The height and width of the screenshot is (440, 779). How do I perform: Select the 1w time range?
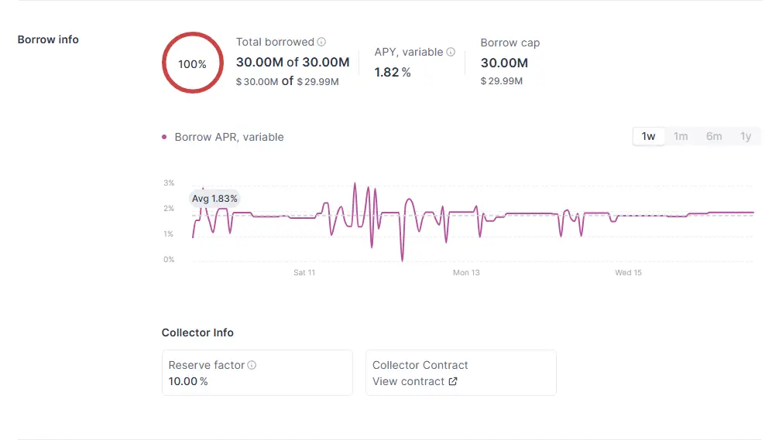click(648, 136)
